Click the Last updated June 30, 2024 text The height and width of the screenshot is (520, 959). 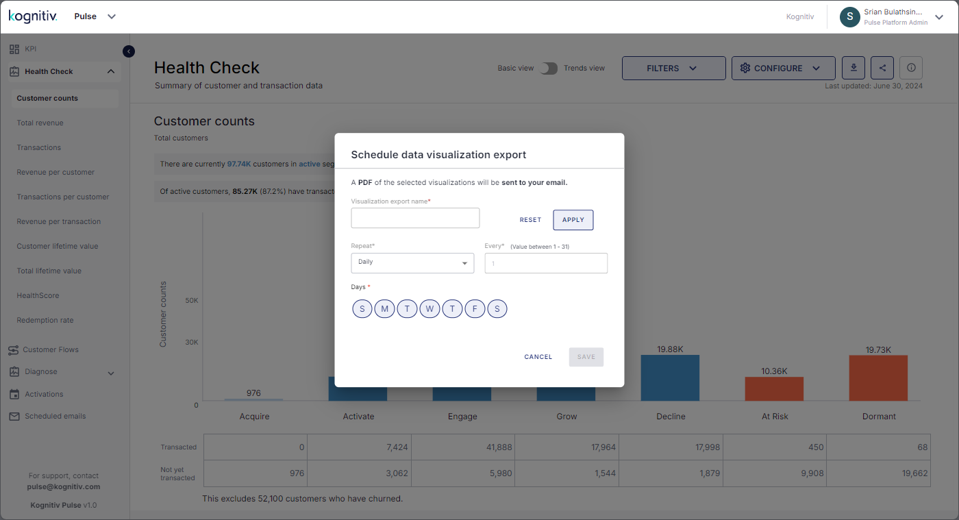(x=873, y=86)
